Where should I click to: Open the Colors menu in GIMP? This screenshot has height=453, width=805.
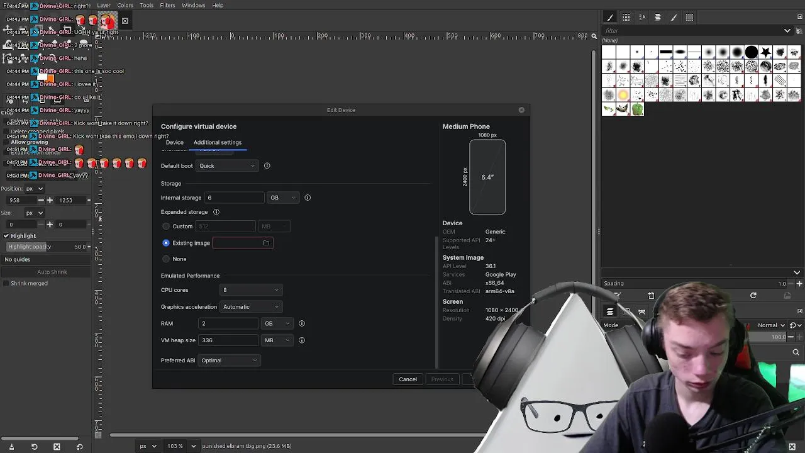click(x=125, y=5)
